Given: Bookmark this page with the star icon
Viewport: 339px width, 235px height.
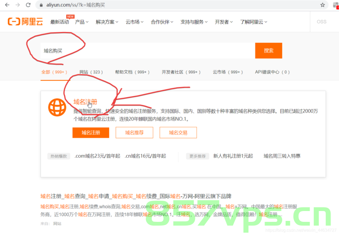Looking at the screenshot, I should pyautogui.click(x=323, y=5).
